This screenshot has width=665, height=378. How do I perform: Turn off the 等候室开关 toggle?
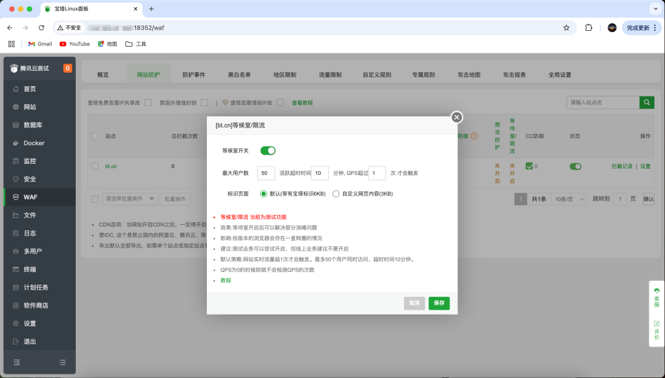(267, 150)
